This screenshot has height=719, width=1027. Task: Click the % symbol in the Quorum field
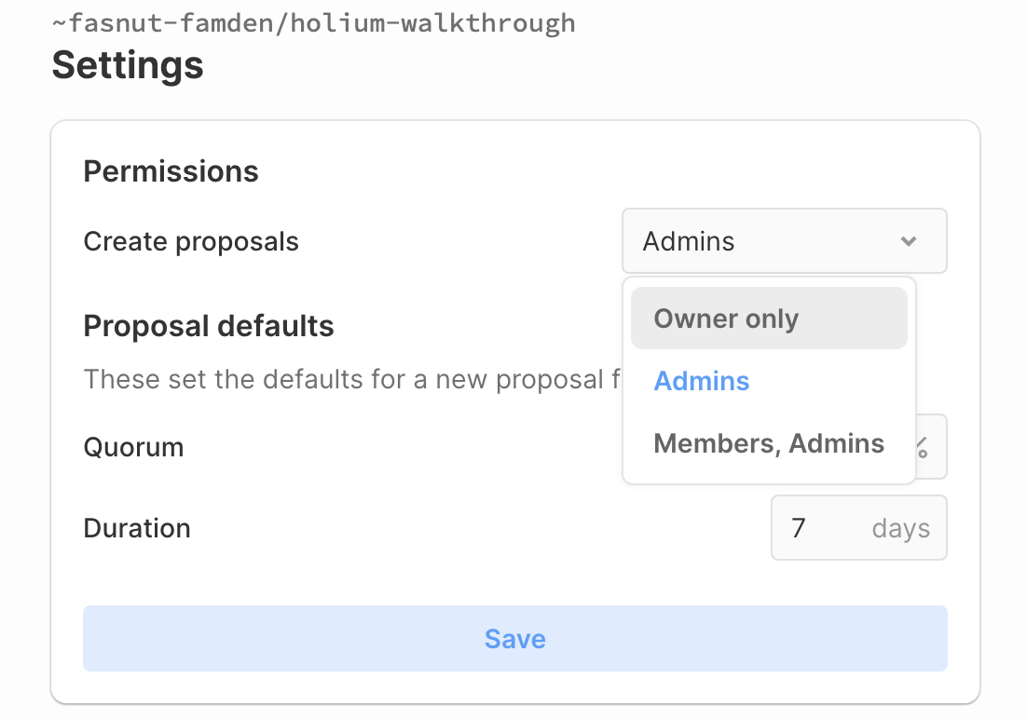tap(923, 447)
